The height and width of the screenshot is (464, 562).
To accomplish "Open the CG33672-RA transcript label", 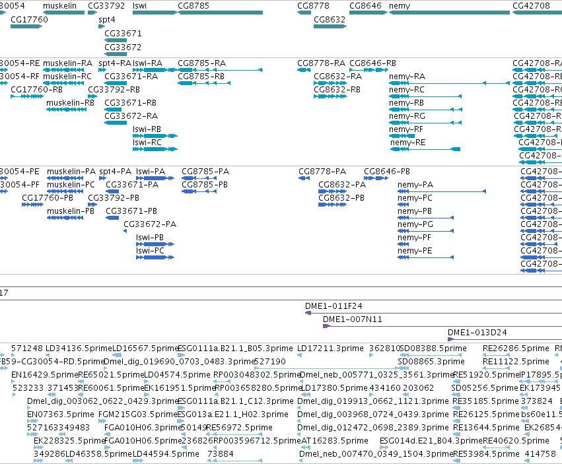I will (131, 116).
